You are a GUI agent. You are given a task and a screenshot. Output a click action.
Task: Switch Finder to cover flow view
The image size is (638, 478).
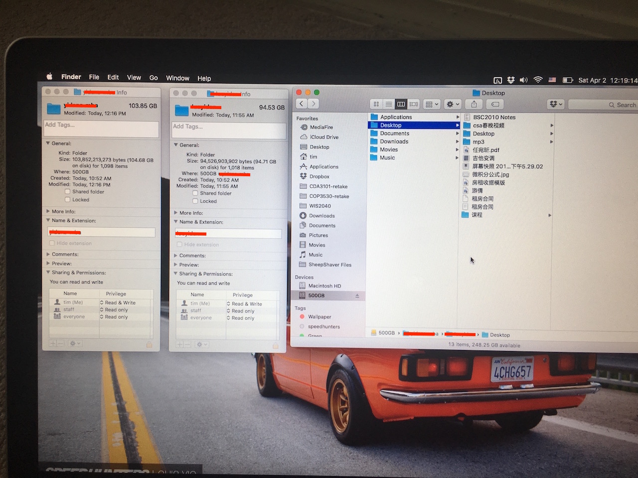414,104
